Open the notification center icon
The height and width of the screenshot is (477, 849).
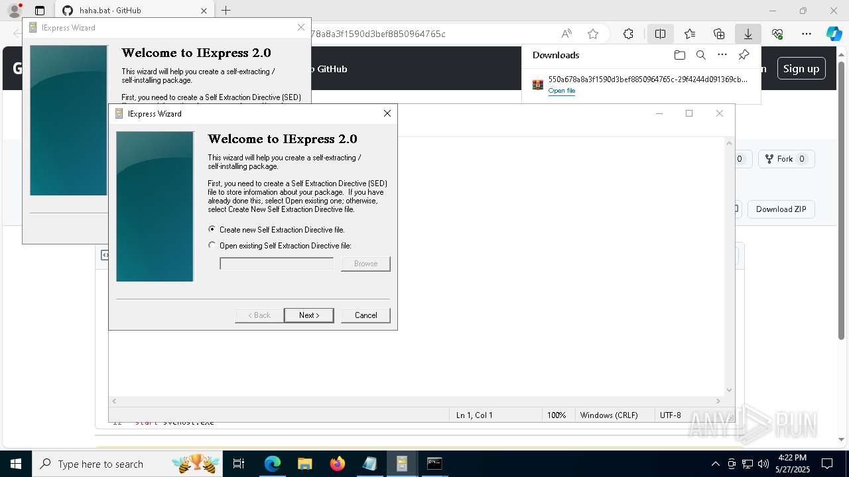pos(827,464)
